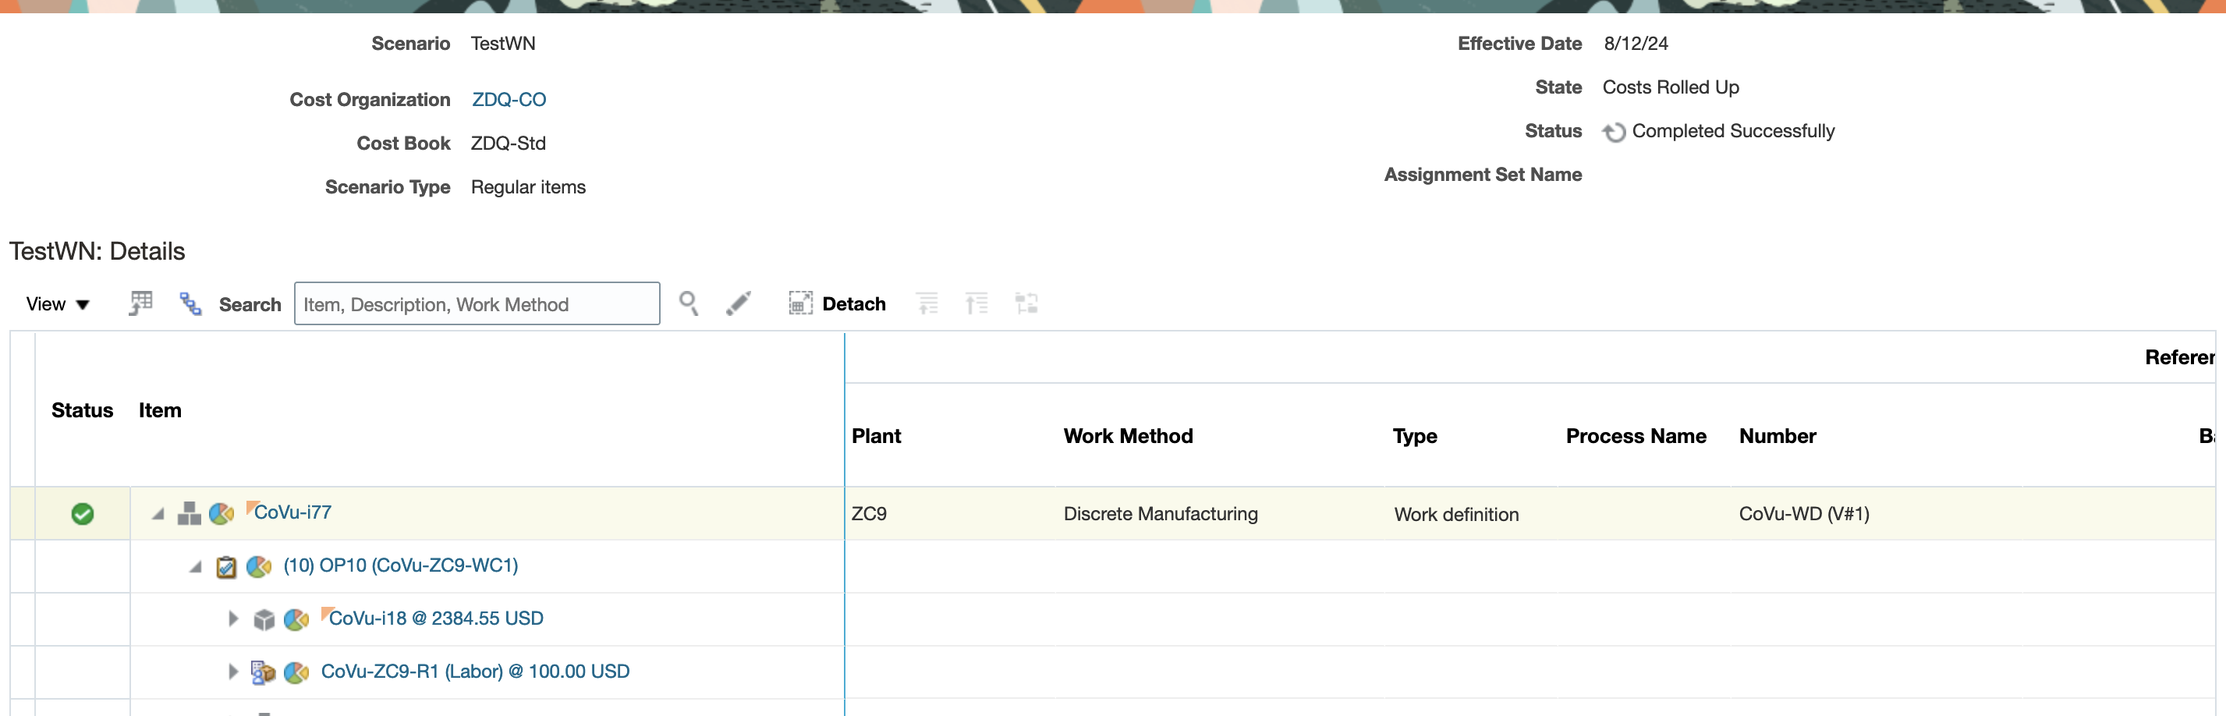This screenshot has width=2226, height=716.
Task: Click the cost pie chart icon for CoVu-i77
Action: (222, 514)
